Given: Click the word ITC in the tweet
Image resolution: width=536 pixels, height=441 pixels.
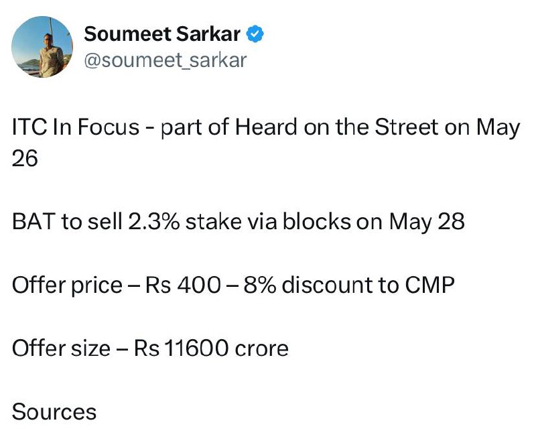Looking at the screenshot, I should [x=29, y=127].
